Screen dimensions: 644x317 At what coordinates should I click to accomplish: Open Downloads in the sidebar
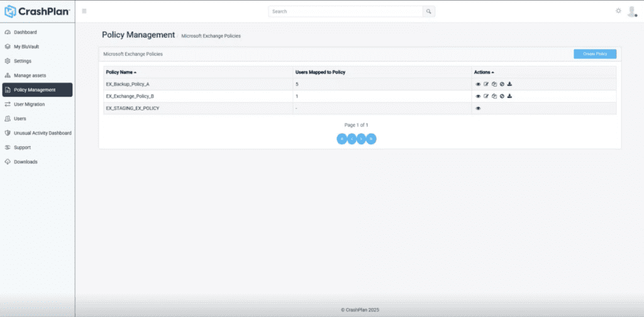[37, 161]
